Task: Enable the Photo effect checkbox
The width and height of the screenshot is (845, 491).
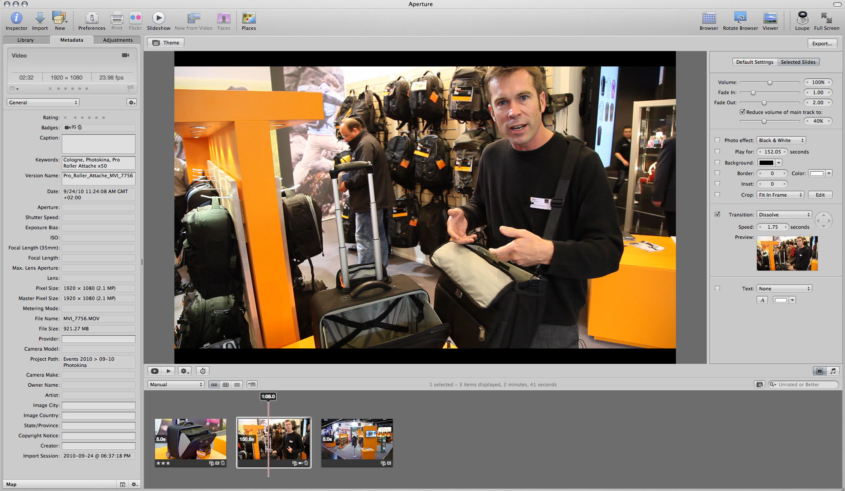Action: pyautogui.click(x=717, y=140)
